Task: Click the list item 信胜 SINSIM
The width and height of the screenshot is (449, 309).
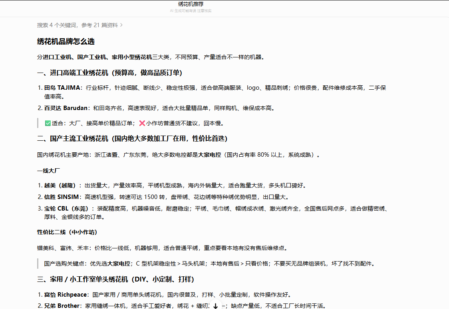Action: [164, 197]
